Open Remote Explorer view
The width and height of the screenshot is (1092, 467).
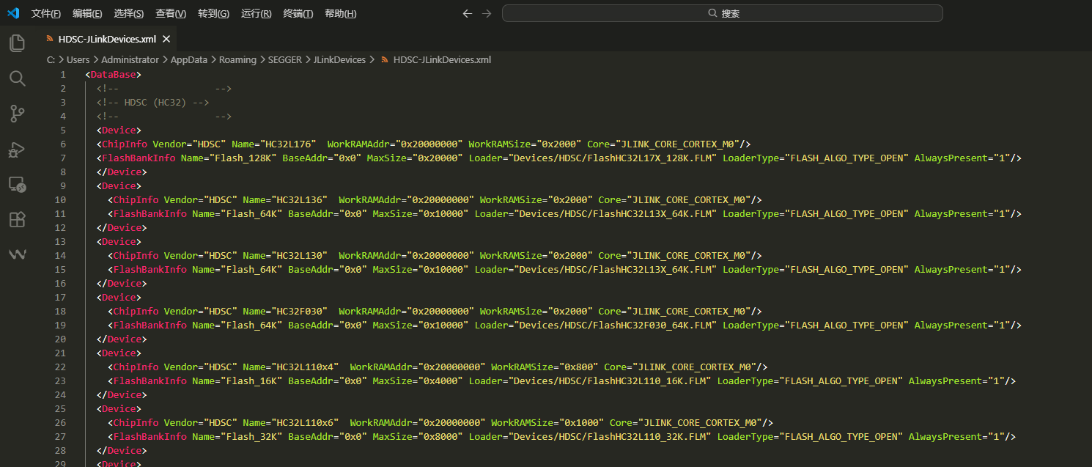point(17,185)
